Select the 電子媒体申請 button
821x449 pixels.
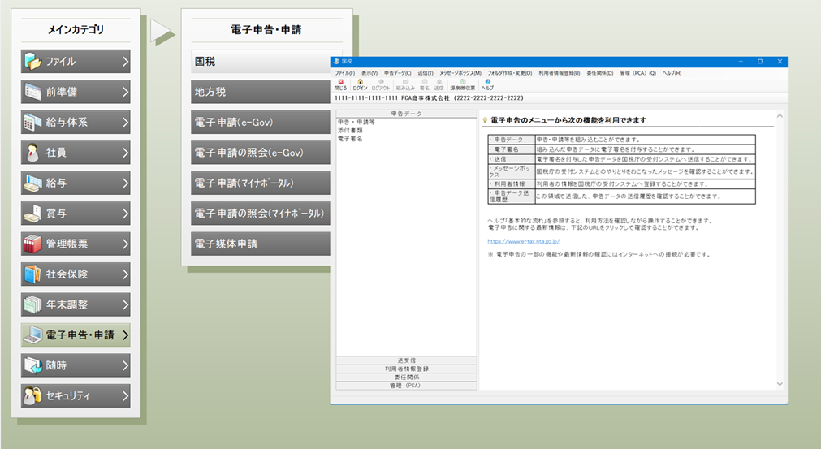[x=261, y=244]
